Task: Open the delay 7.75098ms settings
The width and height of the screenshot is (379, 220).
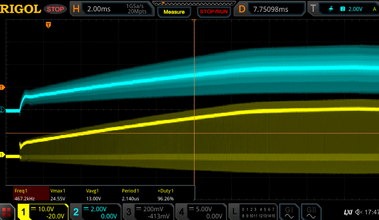Action: click(x=270, y=9)
